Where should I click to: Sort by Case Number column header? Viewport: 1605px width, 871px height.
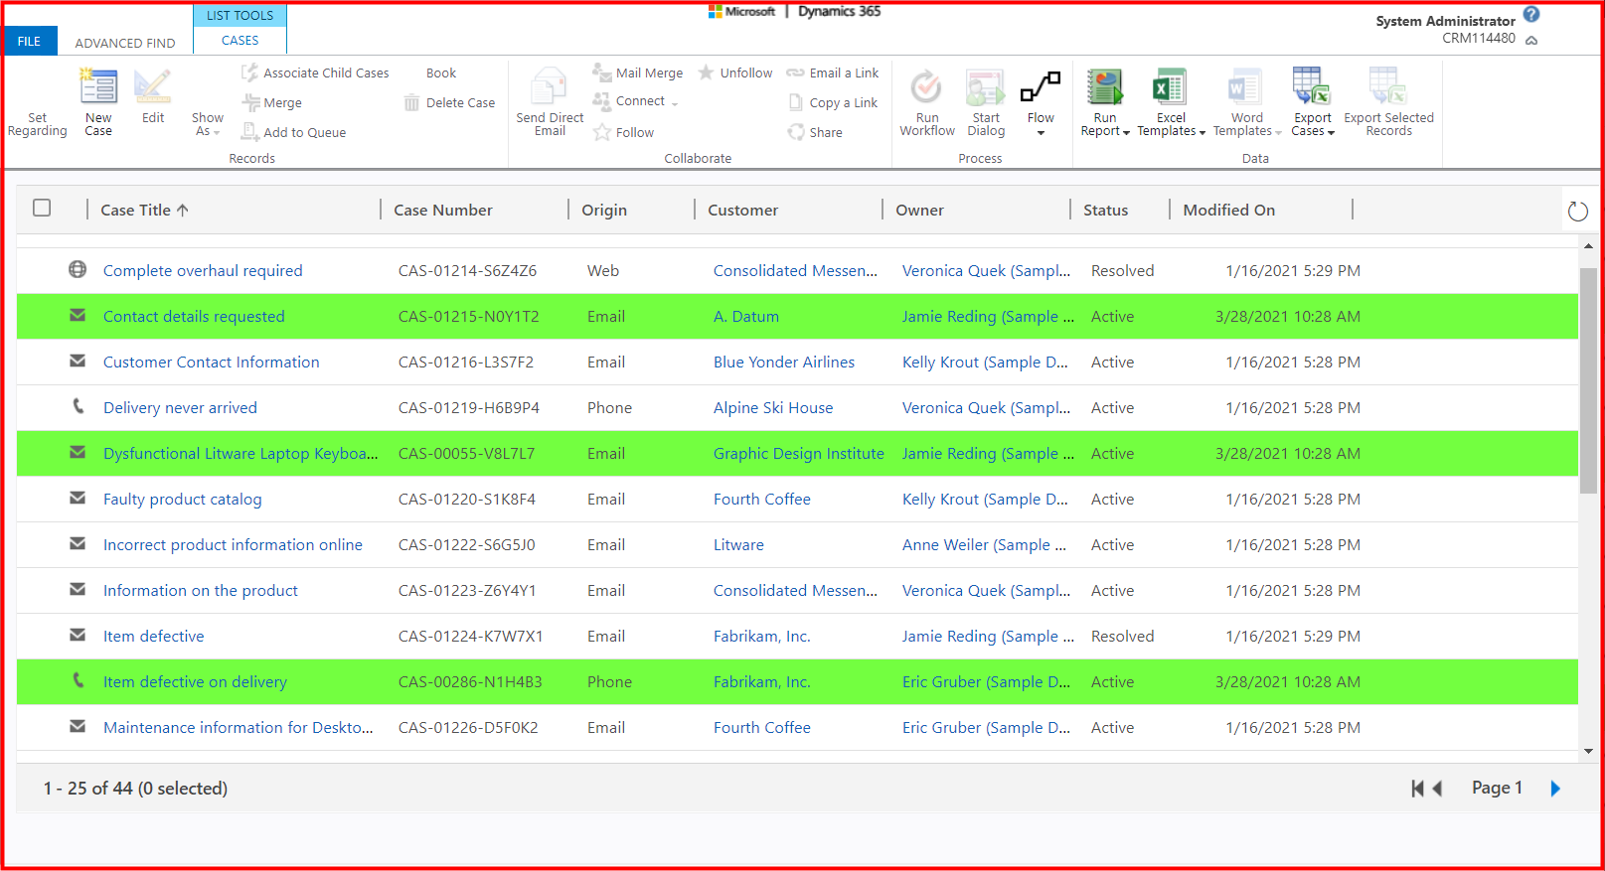coord(442,210)
